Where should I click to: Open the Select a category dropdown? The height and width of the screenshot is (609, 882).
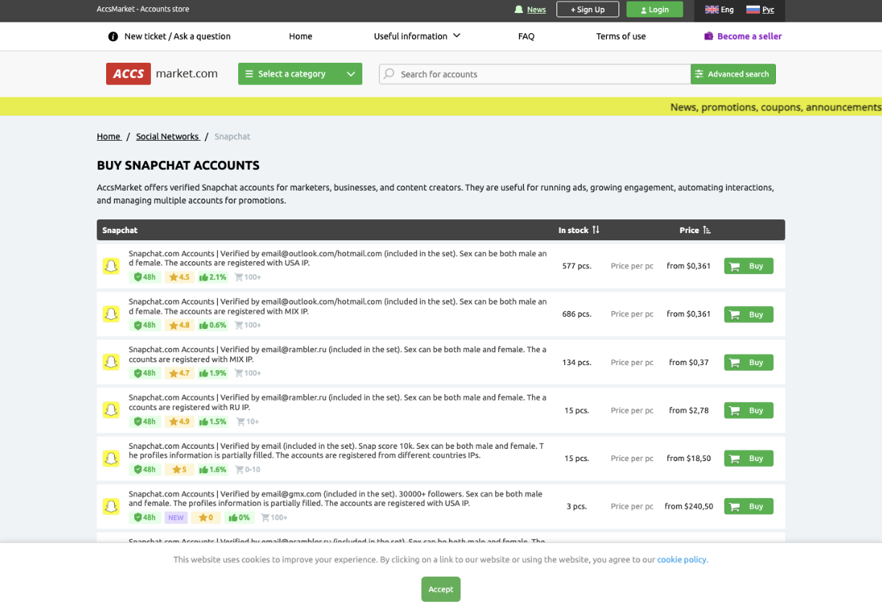pyautogui.click(x=300, y=74)
